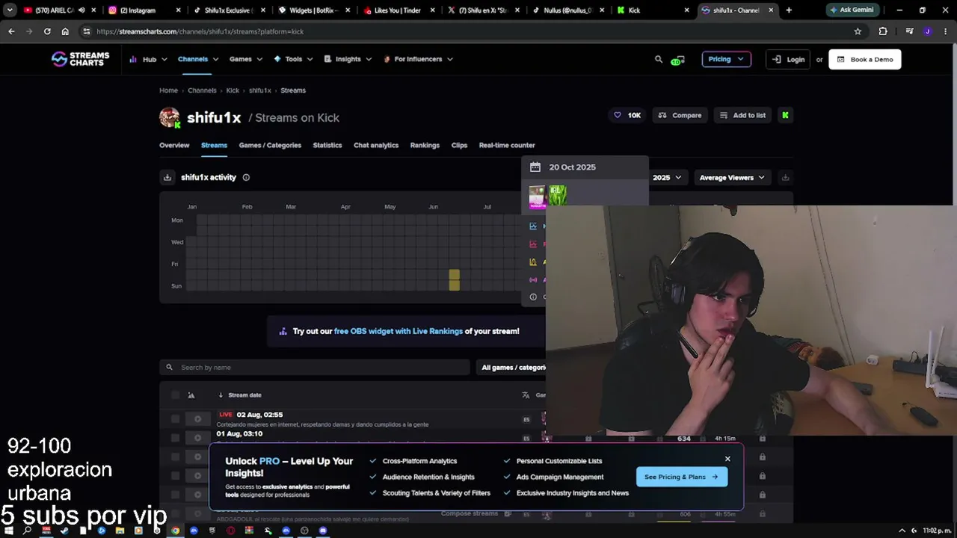Switch to the Kick browser tab
957x538 pixels.
654,10
